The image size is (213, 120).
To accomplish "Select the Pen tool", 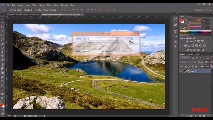I will (2, 77).
